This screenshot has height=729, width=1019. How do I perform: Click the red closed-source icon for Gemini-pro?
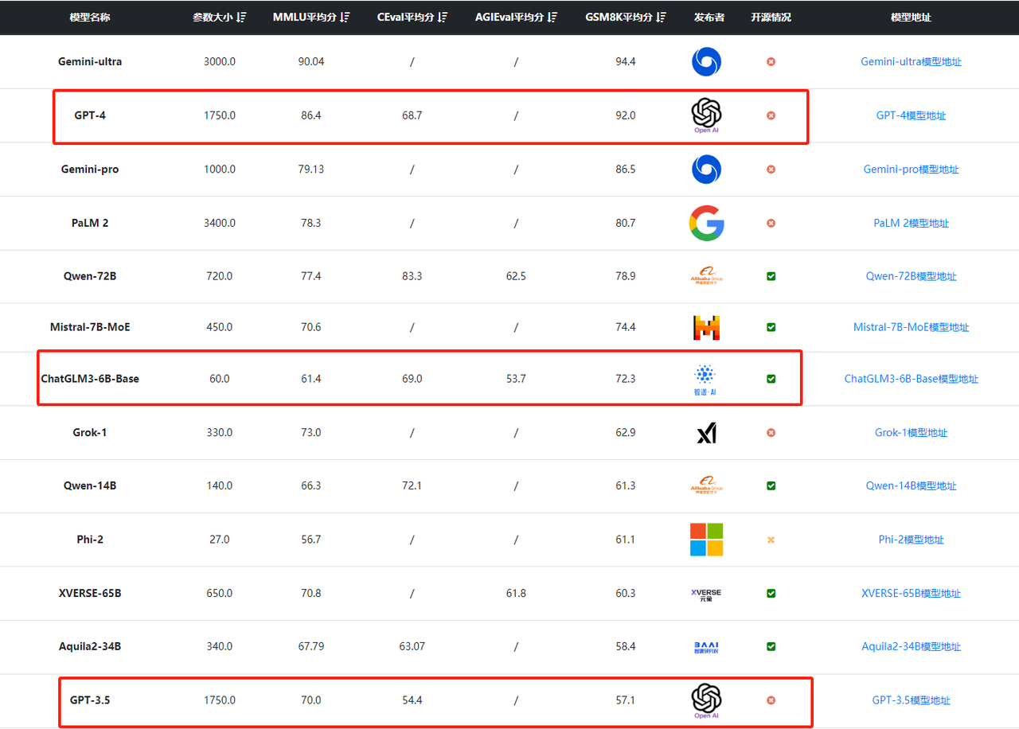pyautogui.click(x=771, y=170)
